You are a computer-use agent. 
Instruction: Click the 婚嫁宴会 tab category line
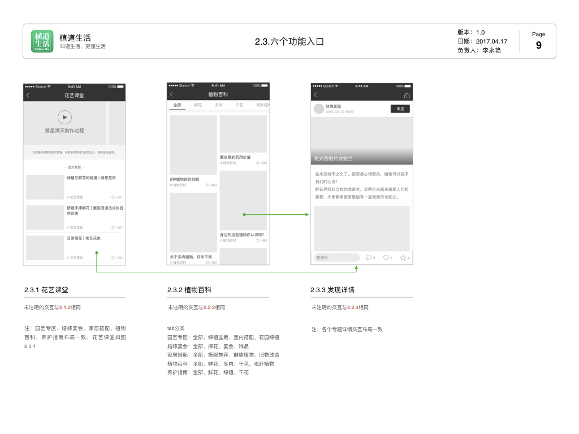coord(208,346)
